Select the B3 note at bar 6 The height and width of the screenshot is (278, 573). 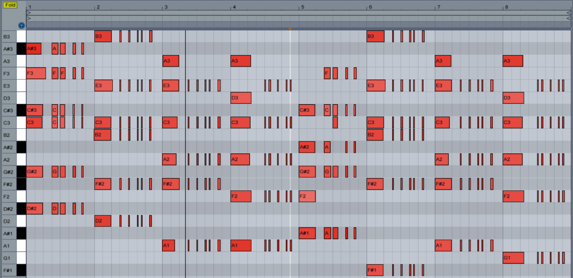(376, 36)
